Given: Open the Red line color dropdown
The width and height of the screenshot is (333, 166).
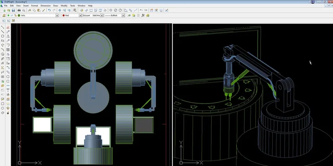Looking at the screenshot, I should pyautogui.click(x=81, y=16).
